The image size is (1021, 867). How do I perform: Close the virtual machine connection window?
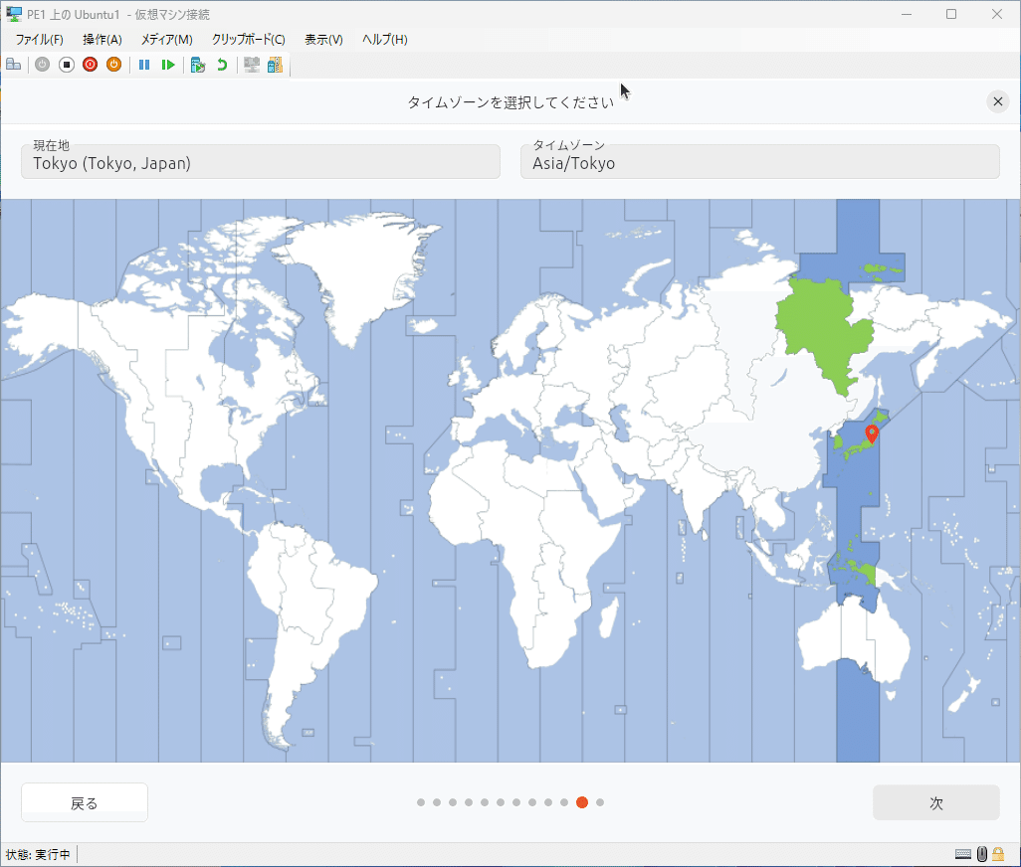click(x=997, y=14)
